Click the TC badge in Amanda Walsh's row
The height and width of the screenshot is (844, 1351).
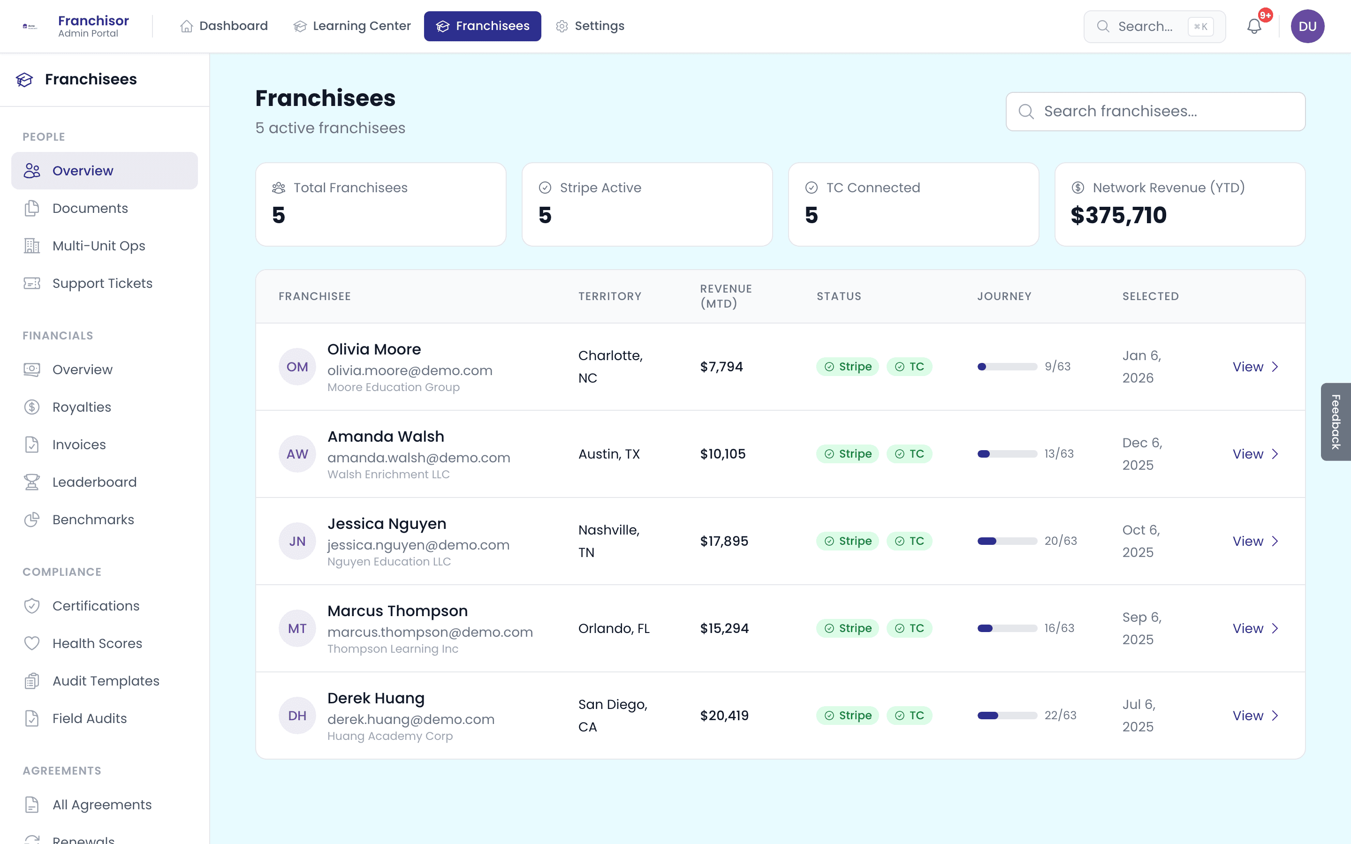[910, 454]
